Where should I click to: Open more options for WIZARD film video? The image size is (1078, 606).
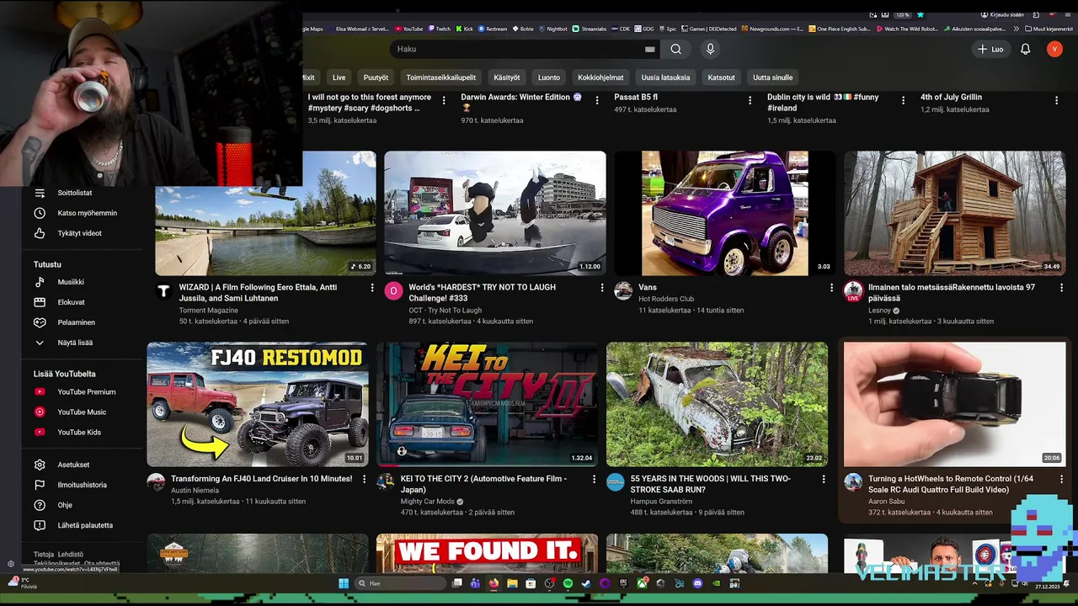[x=371, y=288]
